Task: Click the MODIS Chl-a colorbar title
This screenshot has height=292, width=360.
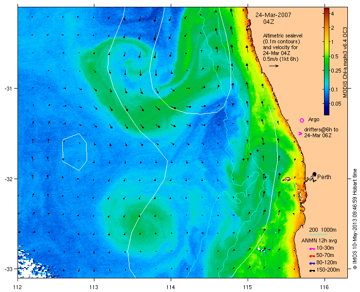Action: click(345, 62)
